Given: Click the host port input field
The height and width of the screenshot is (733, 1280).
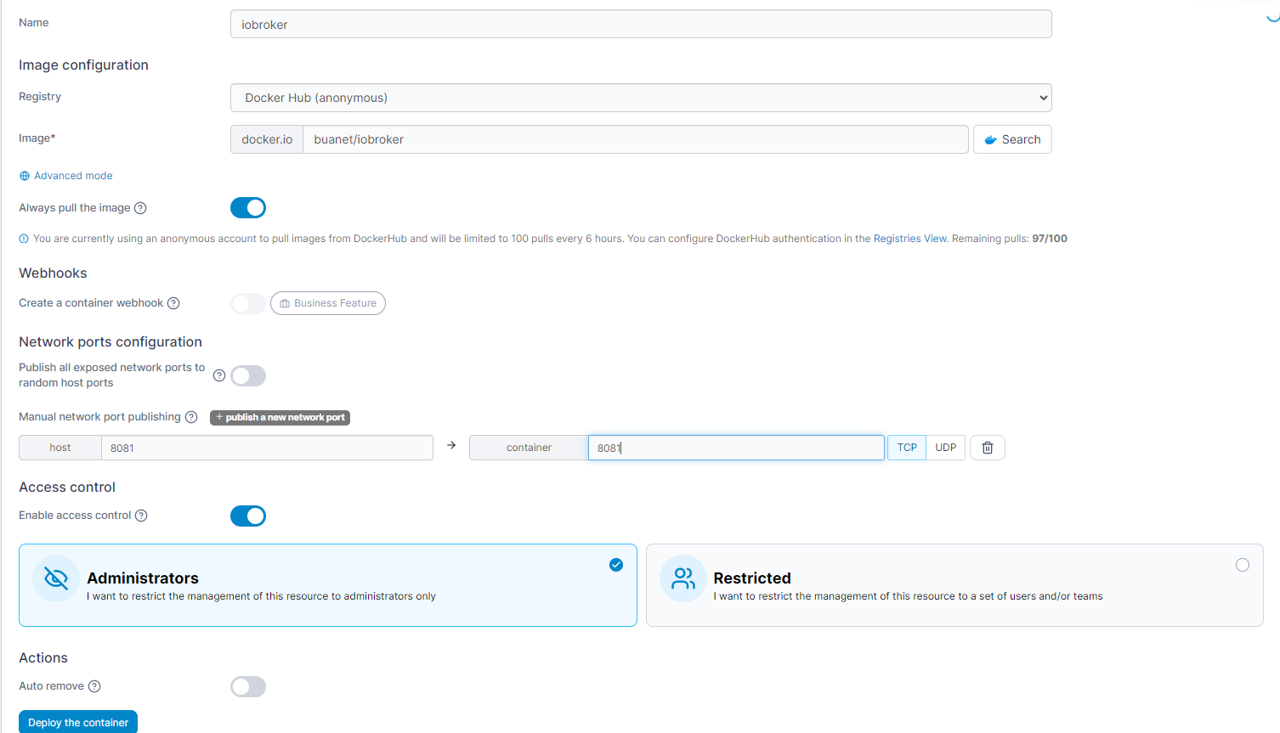Looking at the screenshot, I should pos(267,448).
